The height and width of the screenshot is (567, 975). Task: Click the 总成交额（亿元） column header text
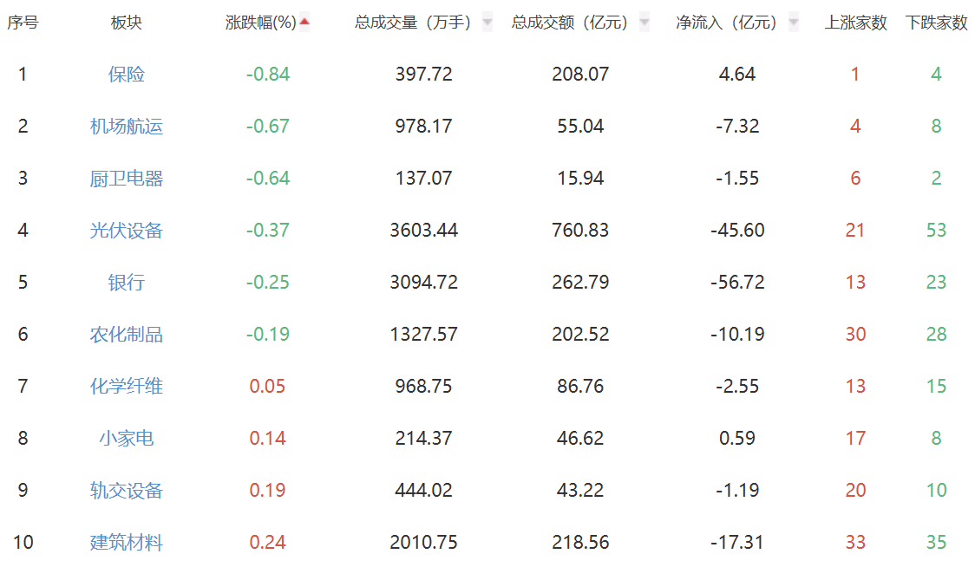pos(570,23)
